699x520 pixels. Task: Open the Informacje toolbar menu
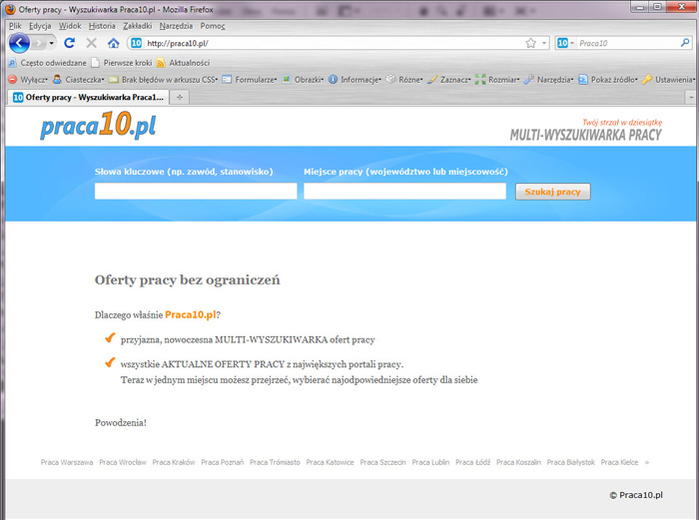pyautogui.click(x=355, y=80)
